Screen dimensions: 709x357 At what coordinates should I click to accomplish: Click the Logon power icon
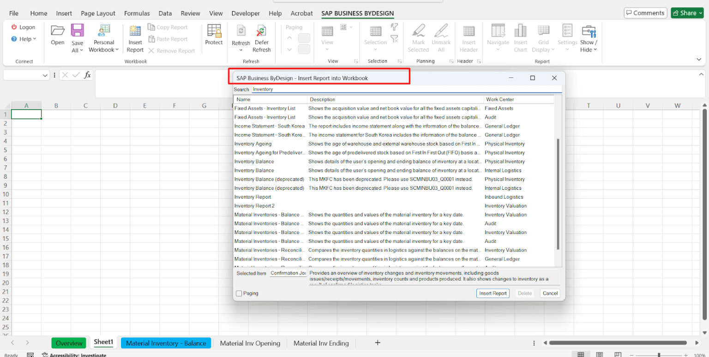point(14,27)
